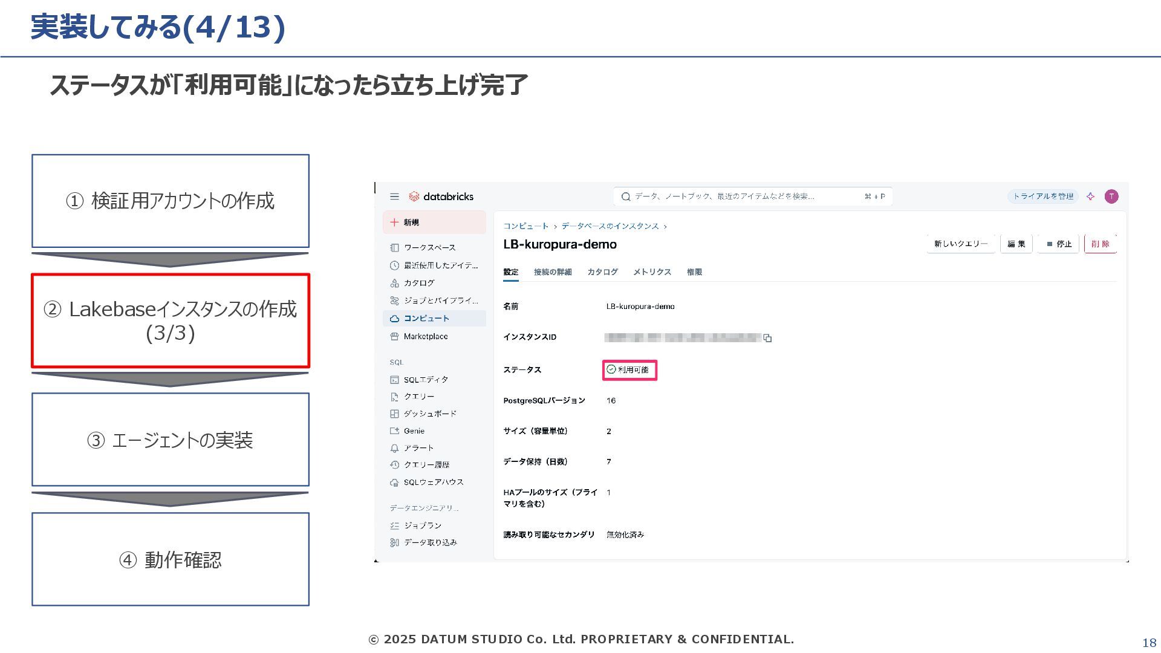This screenshot has height=653, width=1161.
Task: Click the green check status icon
Action: pos(611,369)
